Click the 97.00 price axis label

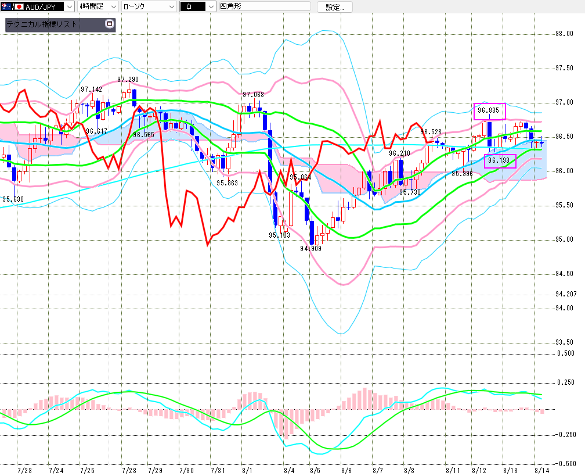pyautogui.click(x=564, y=102)
